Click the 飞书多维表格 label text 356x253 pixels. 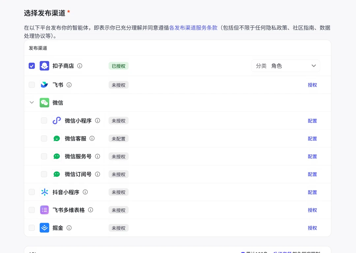(x=69, y=210)
